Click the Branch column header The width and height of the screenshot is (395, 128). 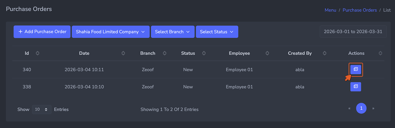click(148, 53)
